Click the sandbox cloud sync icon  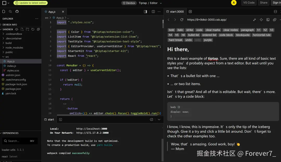click(x=16, y=29)
